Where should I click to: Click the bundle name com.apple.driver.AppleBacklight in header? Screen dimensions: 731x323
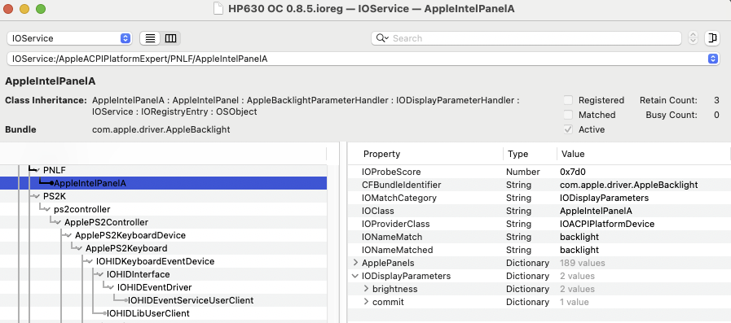(x=161, y=129)
